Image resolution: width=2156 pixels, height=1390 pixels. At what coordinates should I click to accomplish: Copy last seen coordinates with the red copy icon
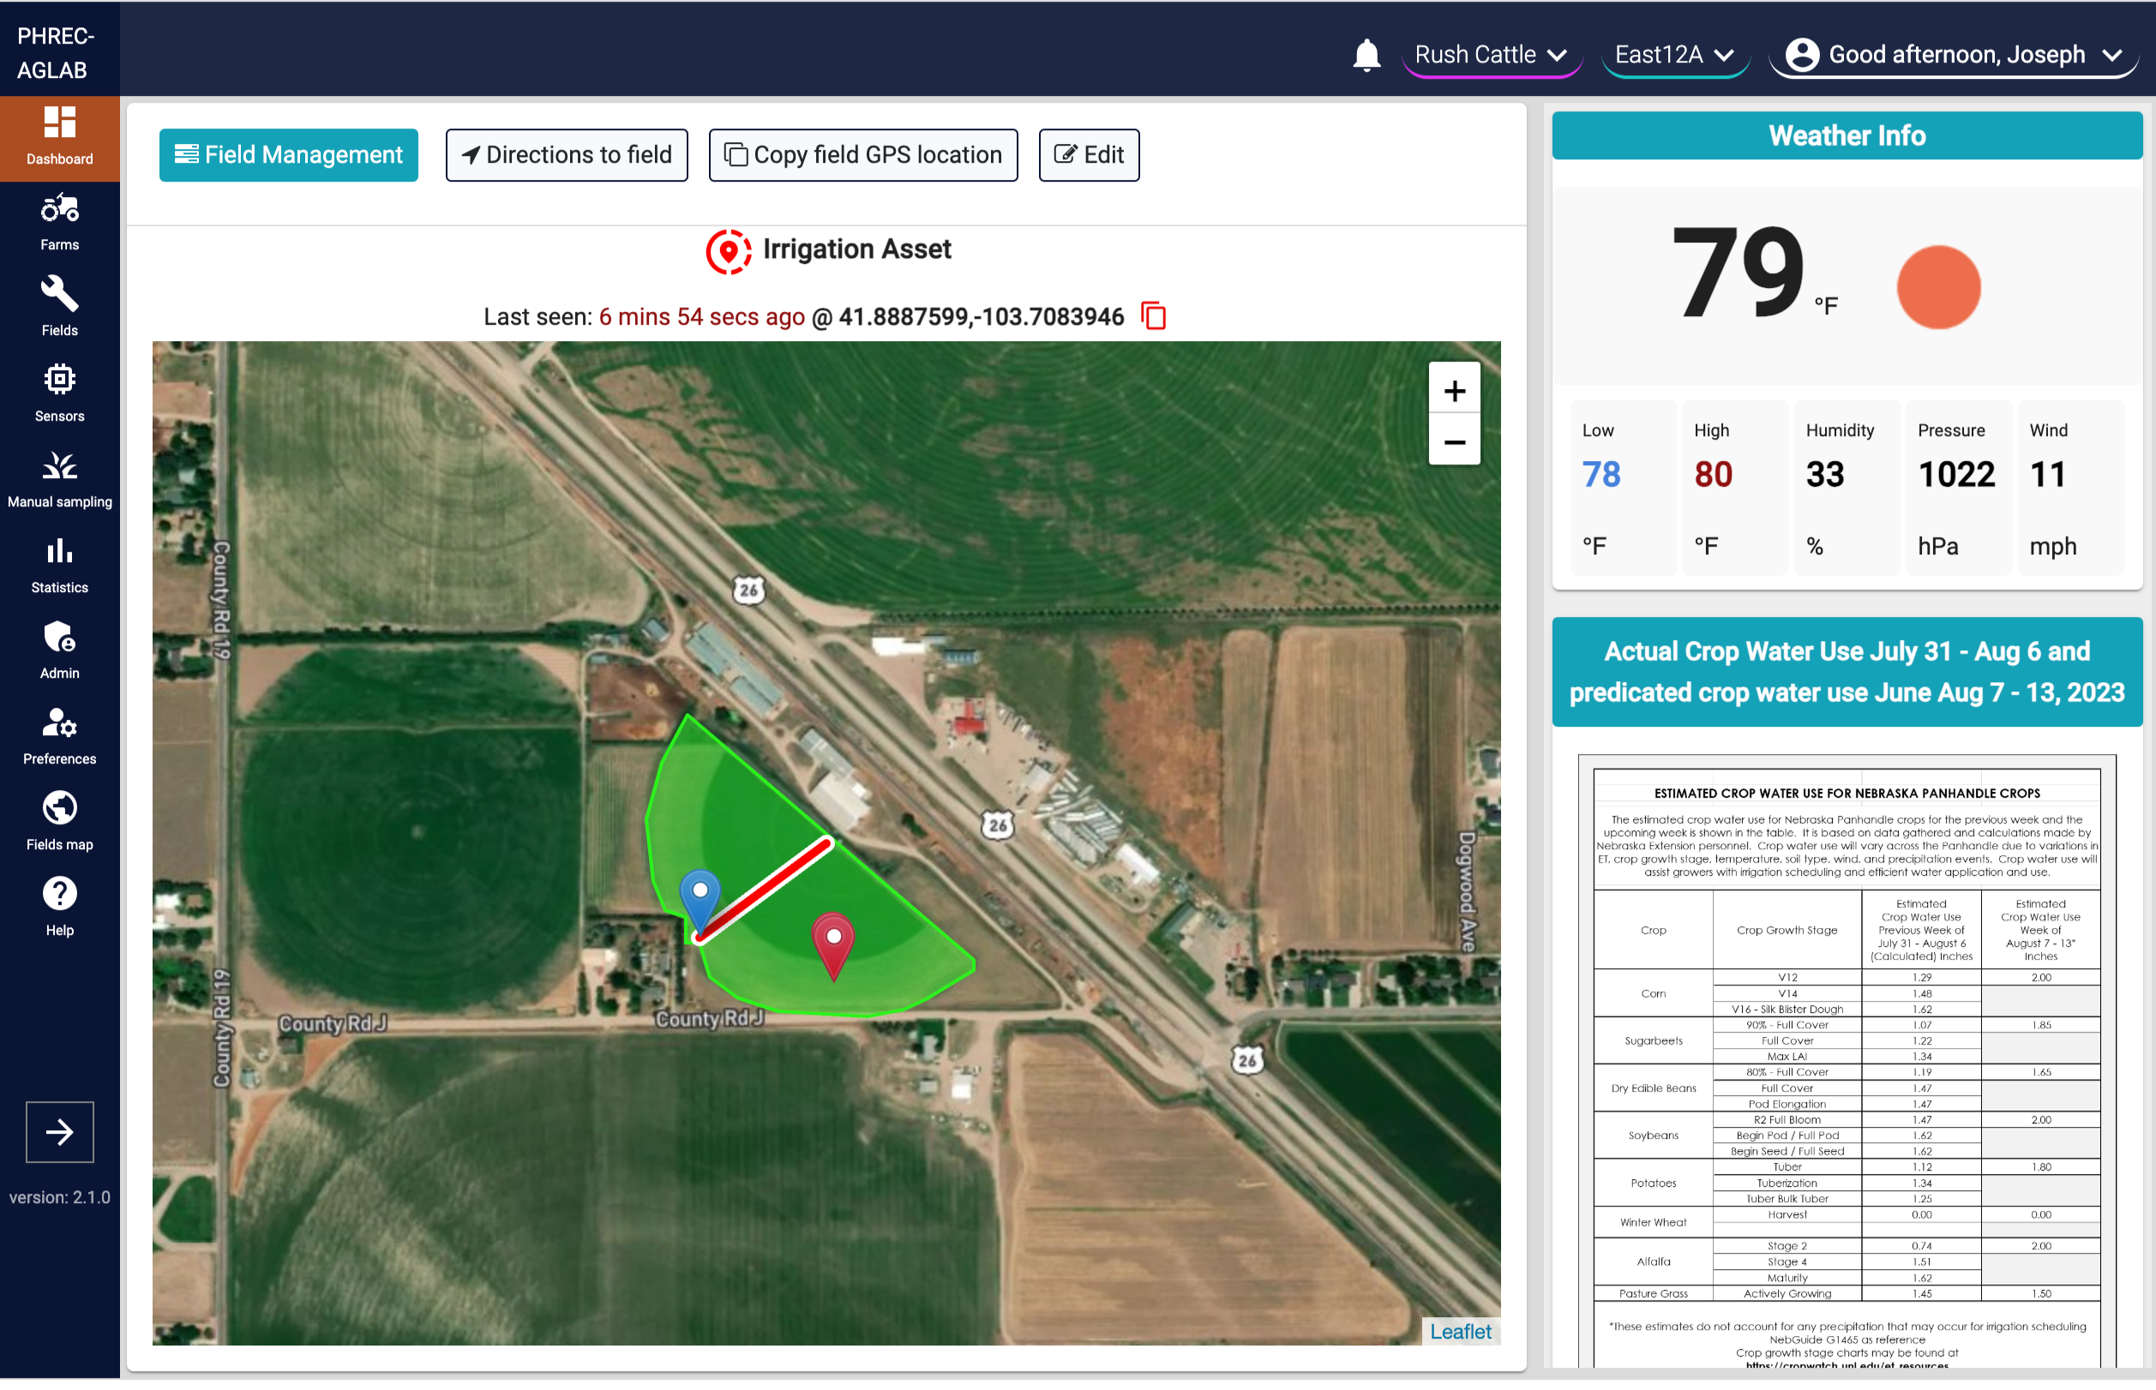click(1153, 317)
